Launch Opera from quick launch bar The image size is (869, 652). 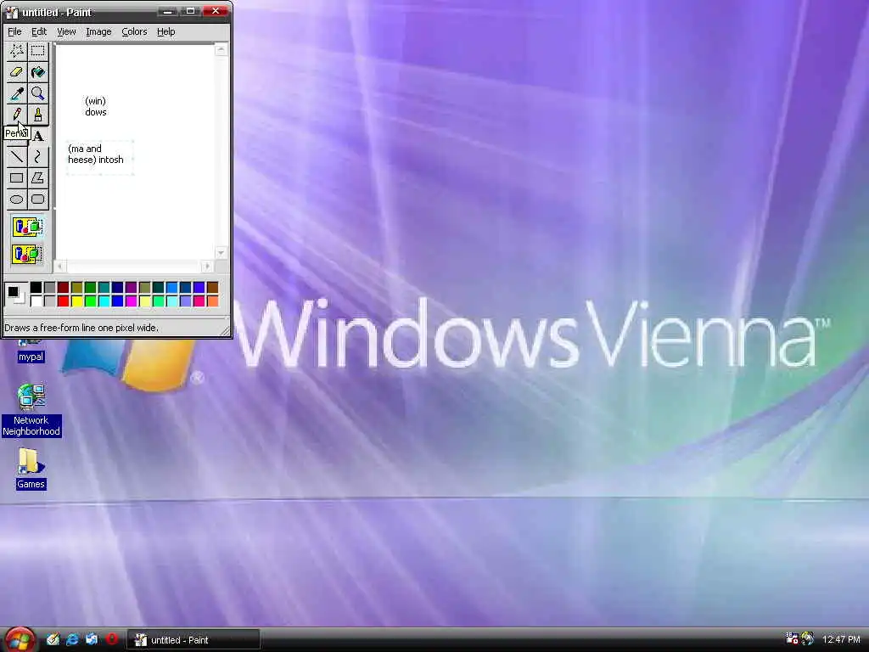point(111,639)
